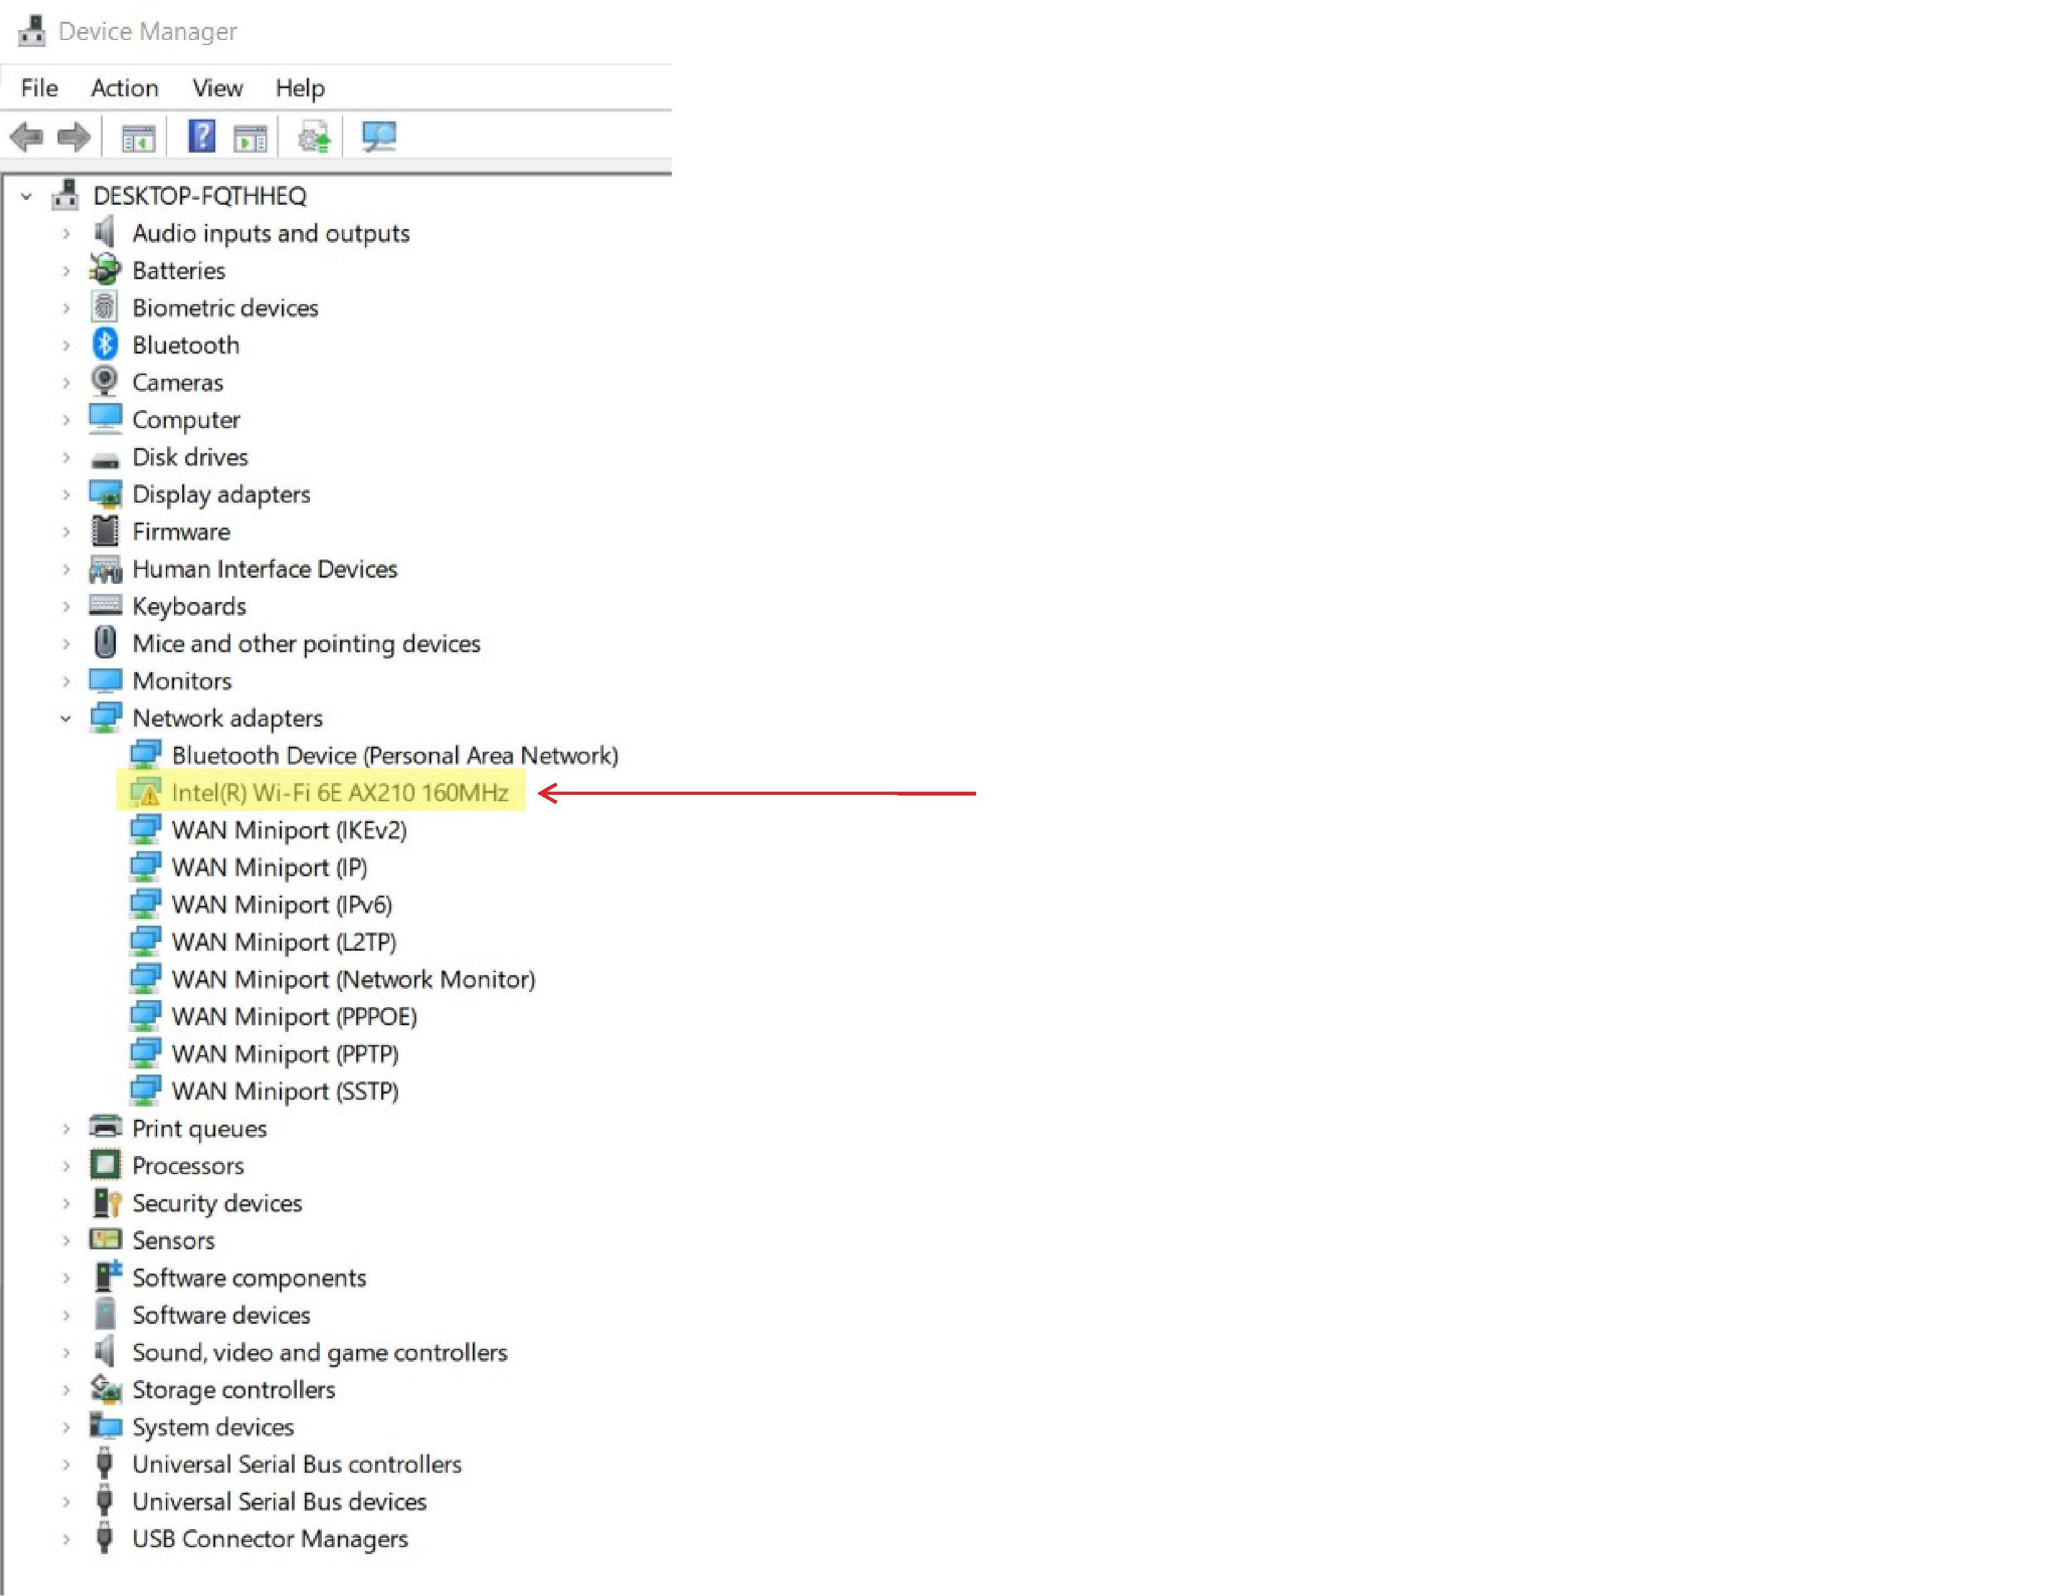This screenshot has width=2066, height=1596.
Task: Click the Bluetooth category icon
Action: point(105,344)
